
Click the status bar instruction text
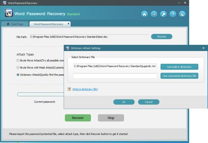pyautogui.click(x=69, y=134)
